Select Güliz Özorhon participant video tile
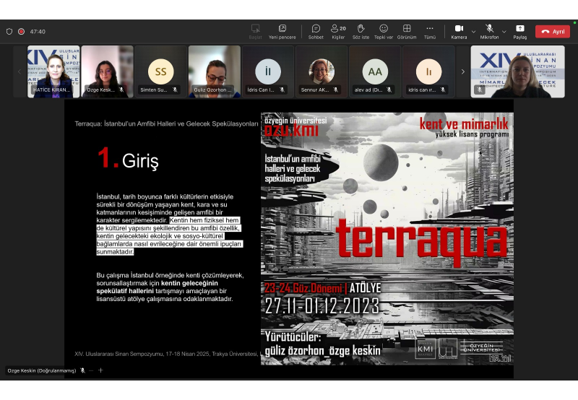 point(215,71)
